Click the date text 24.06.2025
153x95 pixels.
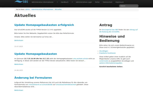click(19, 70)
